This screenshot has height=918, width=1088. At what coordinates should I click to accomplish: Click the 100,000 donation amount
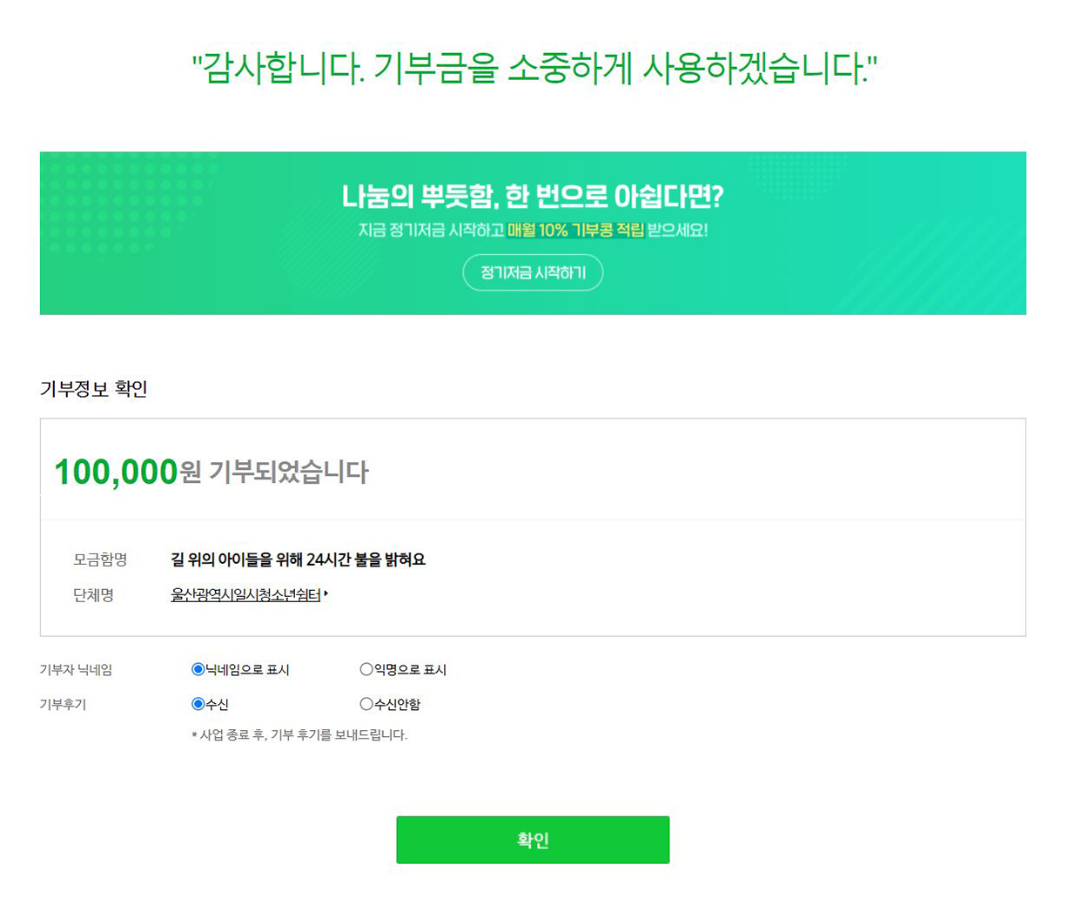point(116,472)
